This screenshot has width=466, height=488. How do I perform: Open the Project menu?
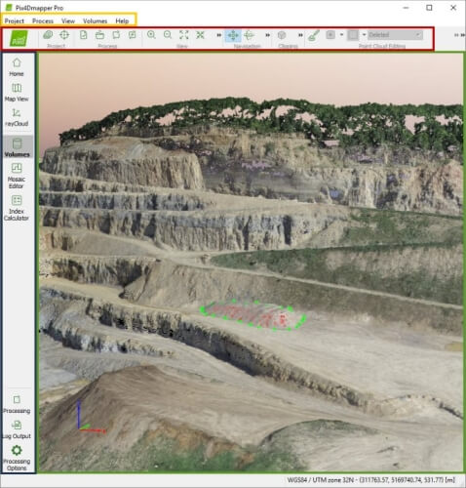15,20
